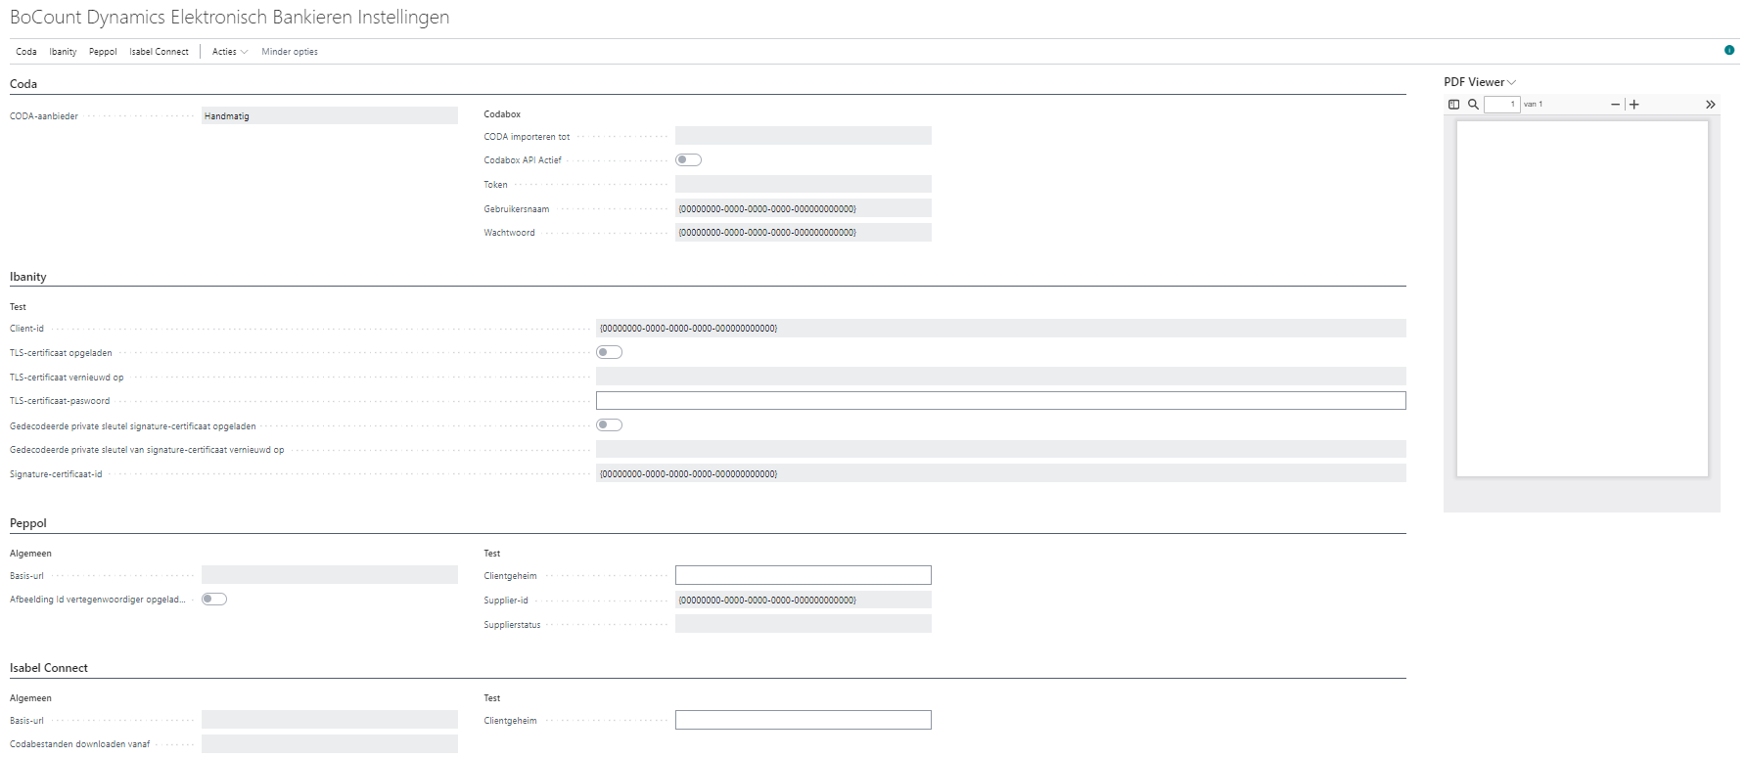Viewport: 1747px width, 757px height.
Task: Zoom out the PDF with minus icon
Action: [1615, 105]
